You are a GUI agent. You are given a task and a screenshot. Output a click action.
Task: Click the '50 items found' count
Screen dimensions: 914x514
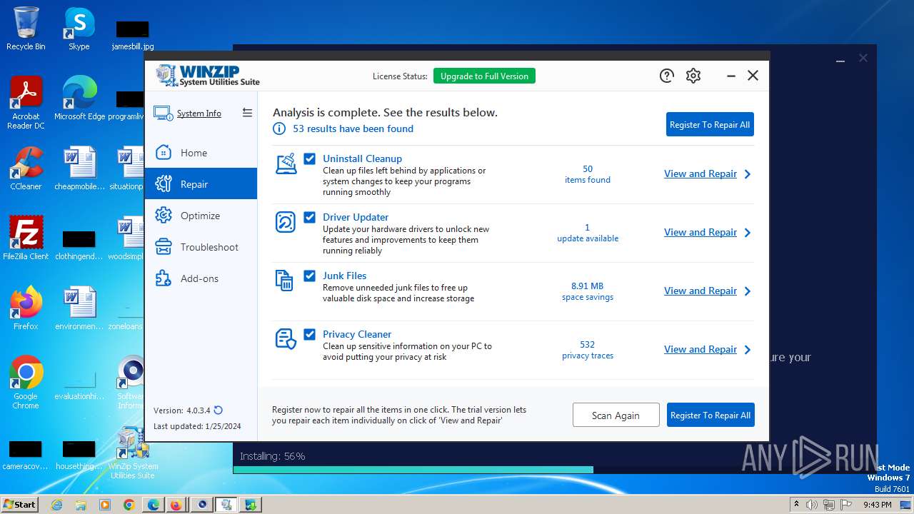click(x=588, y=174)
